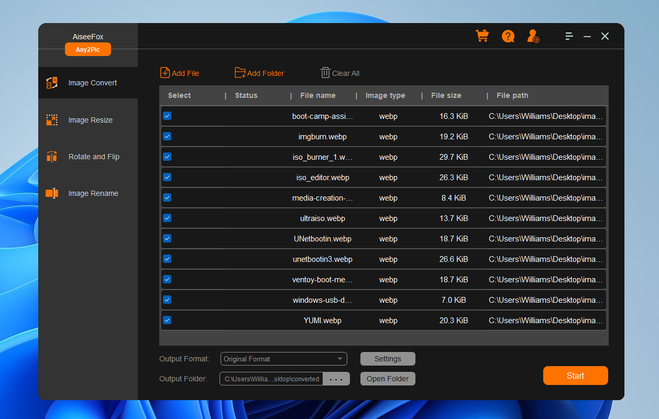Uncheck the YUMI.webp checkbox
659x419 pixels.
[167, 320]
